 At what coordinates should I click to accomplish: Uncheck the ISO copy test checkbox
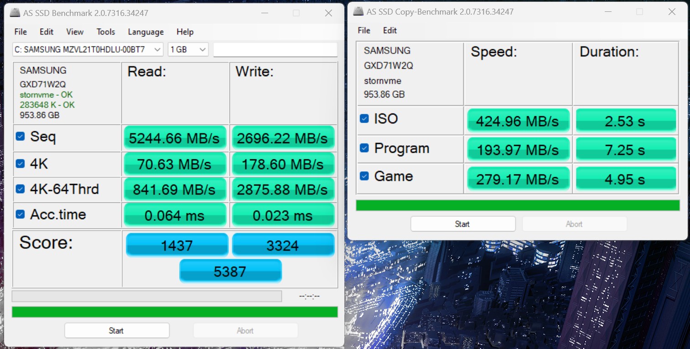[364, 118]
